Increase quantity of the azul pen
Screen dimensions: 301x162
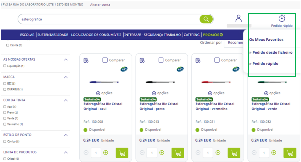pyautogui.click(x=106, y=153)
